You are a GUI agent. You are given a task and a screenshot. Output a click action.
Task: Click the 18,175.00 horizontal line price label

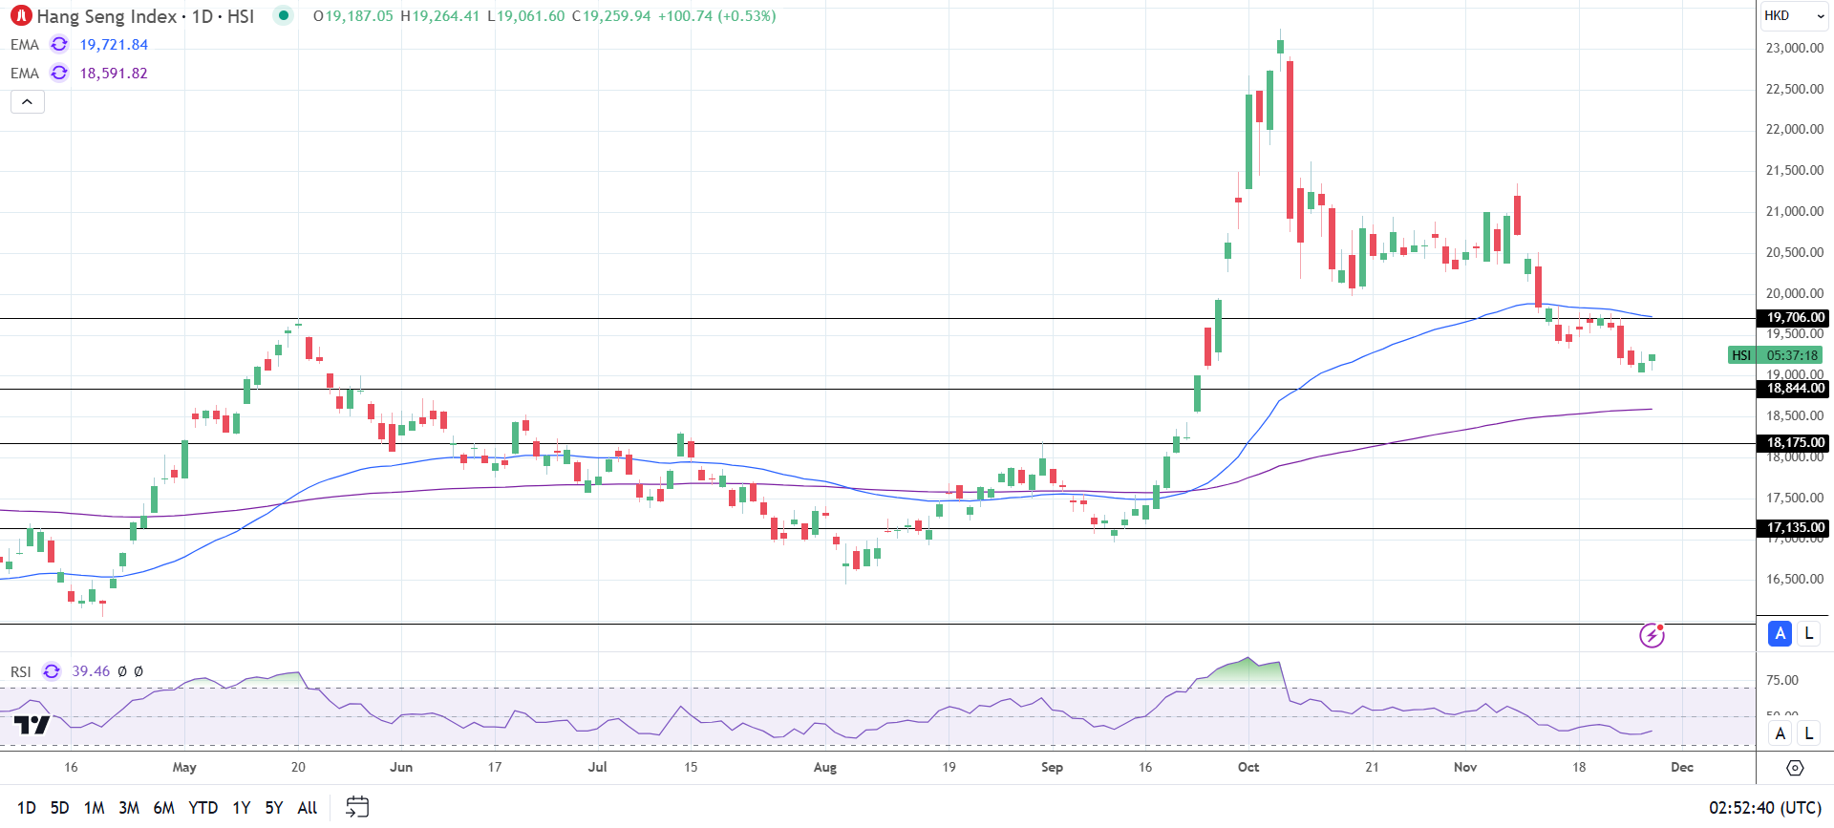[1793, 443]
